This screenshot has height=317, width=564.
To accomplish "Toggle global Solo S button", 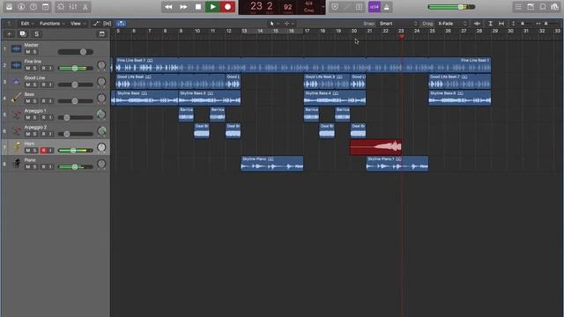I will 36,33.
